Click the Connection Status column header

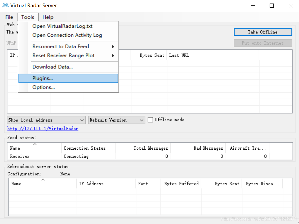tap(88, 148)
